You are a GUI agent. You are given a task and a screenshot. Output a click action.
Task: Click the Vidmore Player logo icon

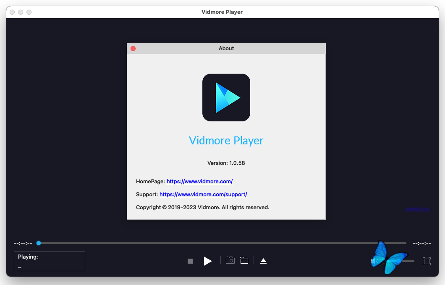coord(226,98)
